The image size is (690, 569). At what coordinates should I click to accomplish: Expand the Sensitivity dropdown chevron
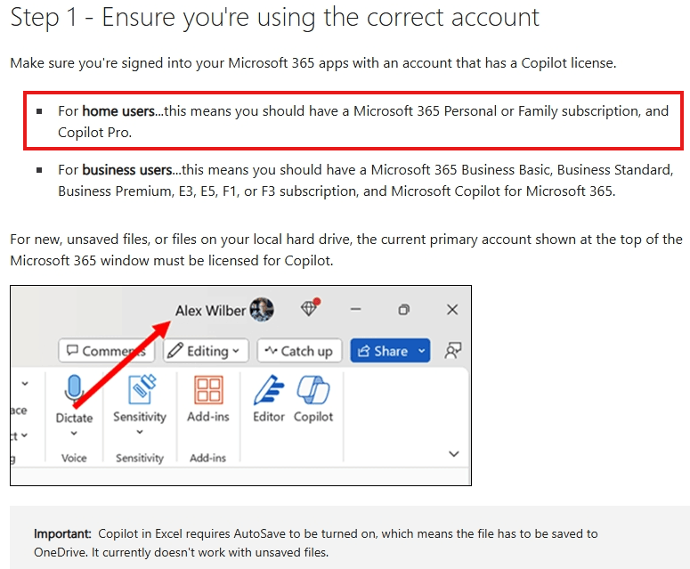(140, 432)
